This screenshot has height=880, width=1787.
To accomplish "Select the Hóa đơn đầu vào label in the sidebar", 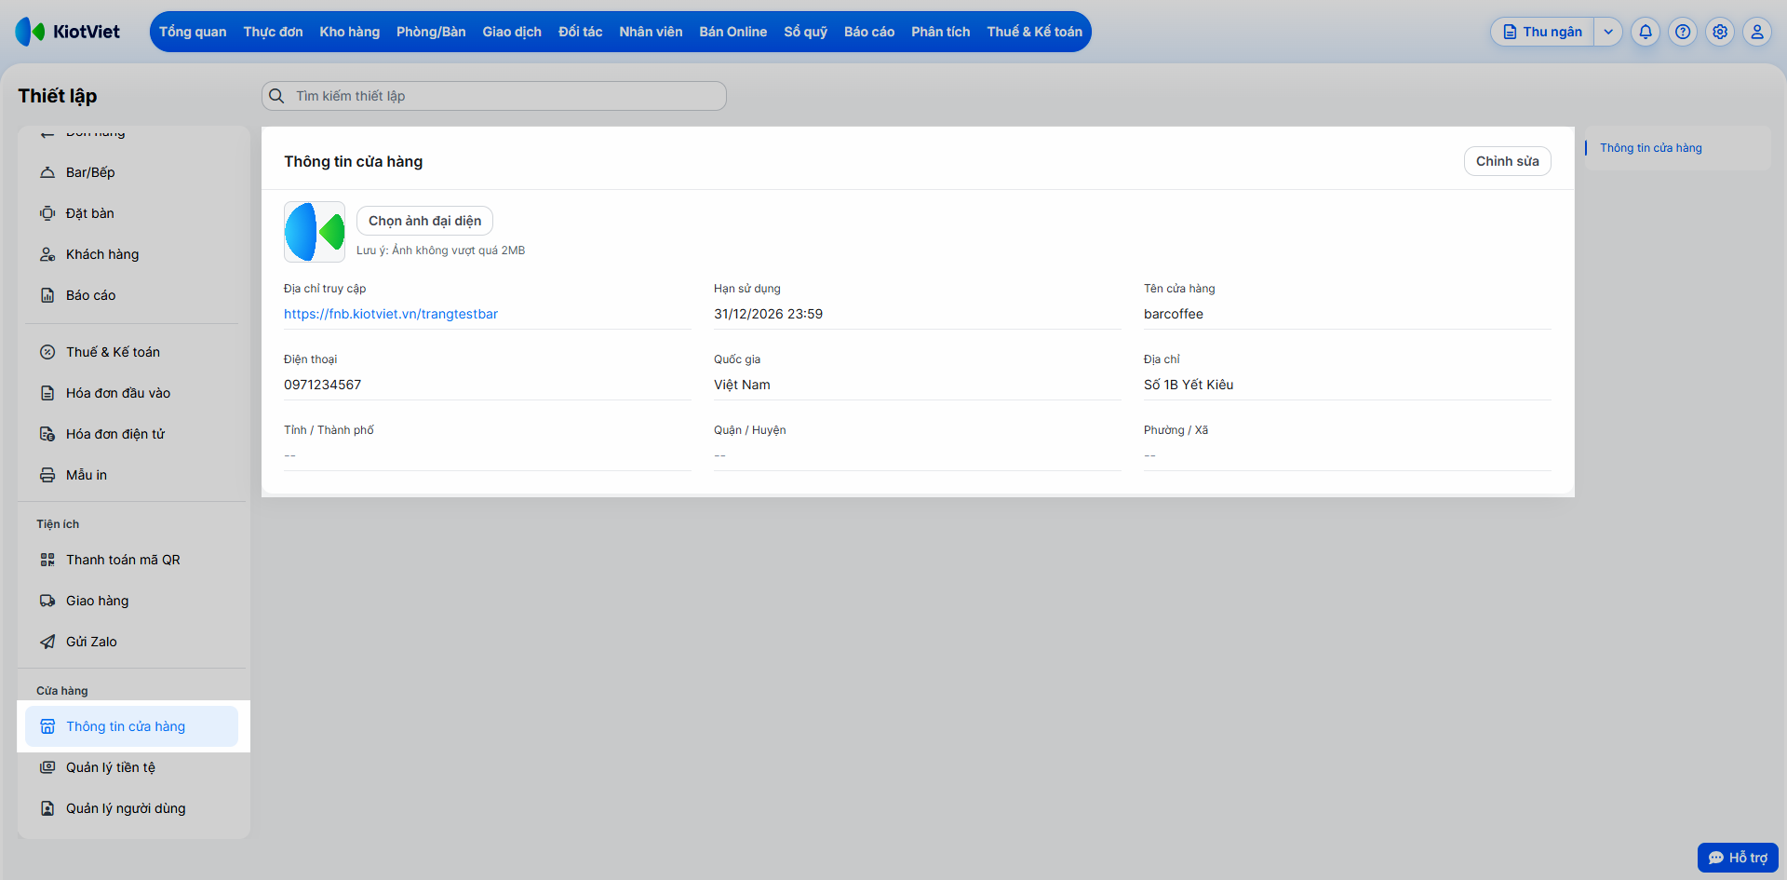I will tap(118, 393).
